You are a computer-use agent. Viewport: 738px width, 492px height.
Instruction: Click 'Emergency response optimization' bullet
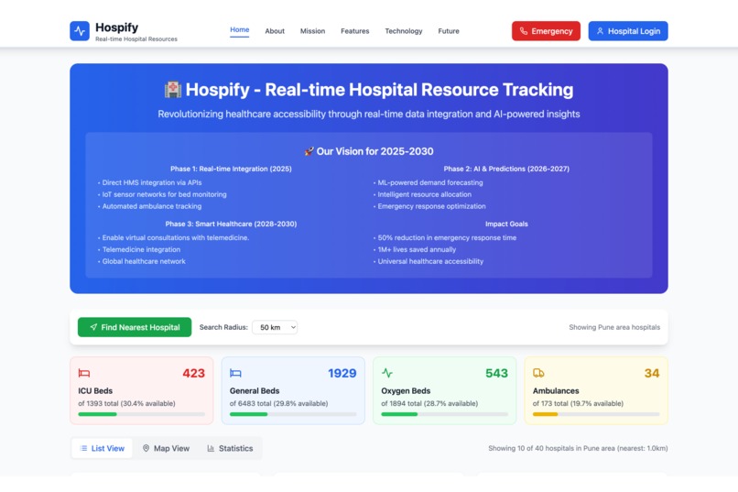pyautogui.click(x=431, y=206)
